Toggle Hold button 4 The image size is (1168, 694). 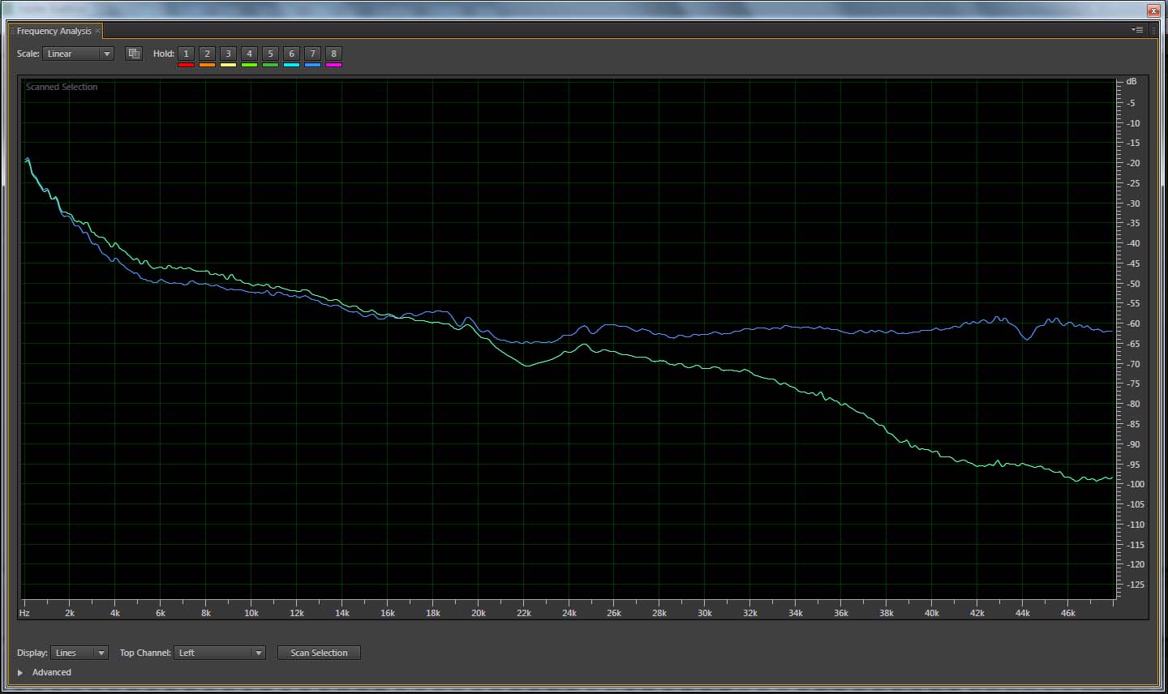pos(249,54)
